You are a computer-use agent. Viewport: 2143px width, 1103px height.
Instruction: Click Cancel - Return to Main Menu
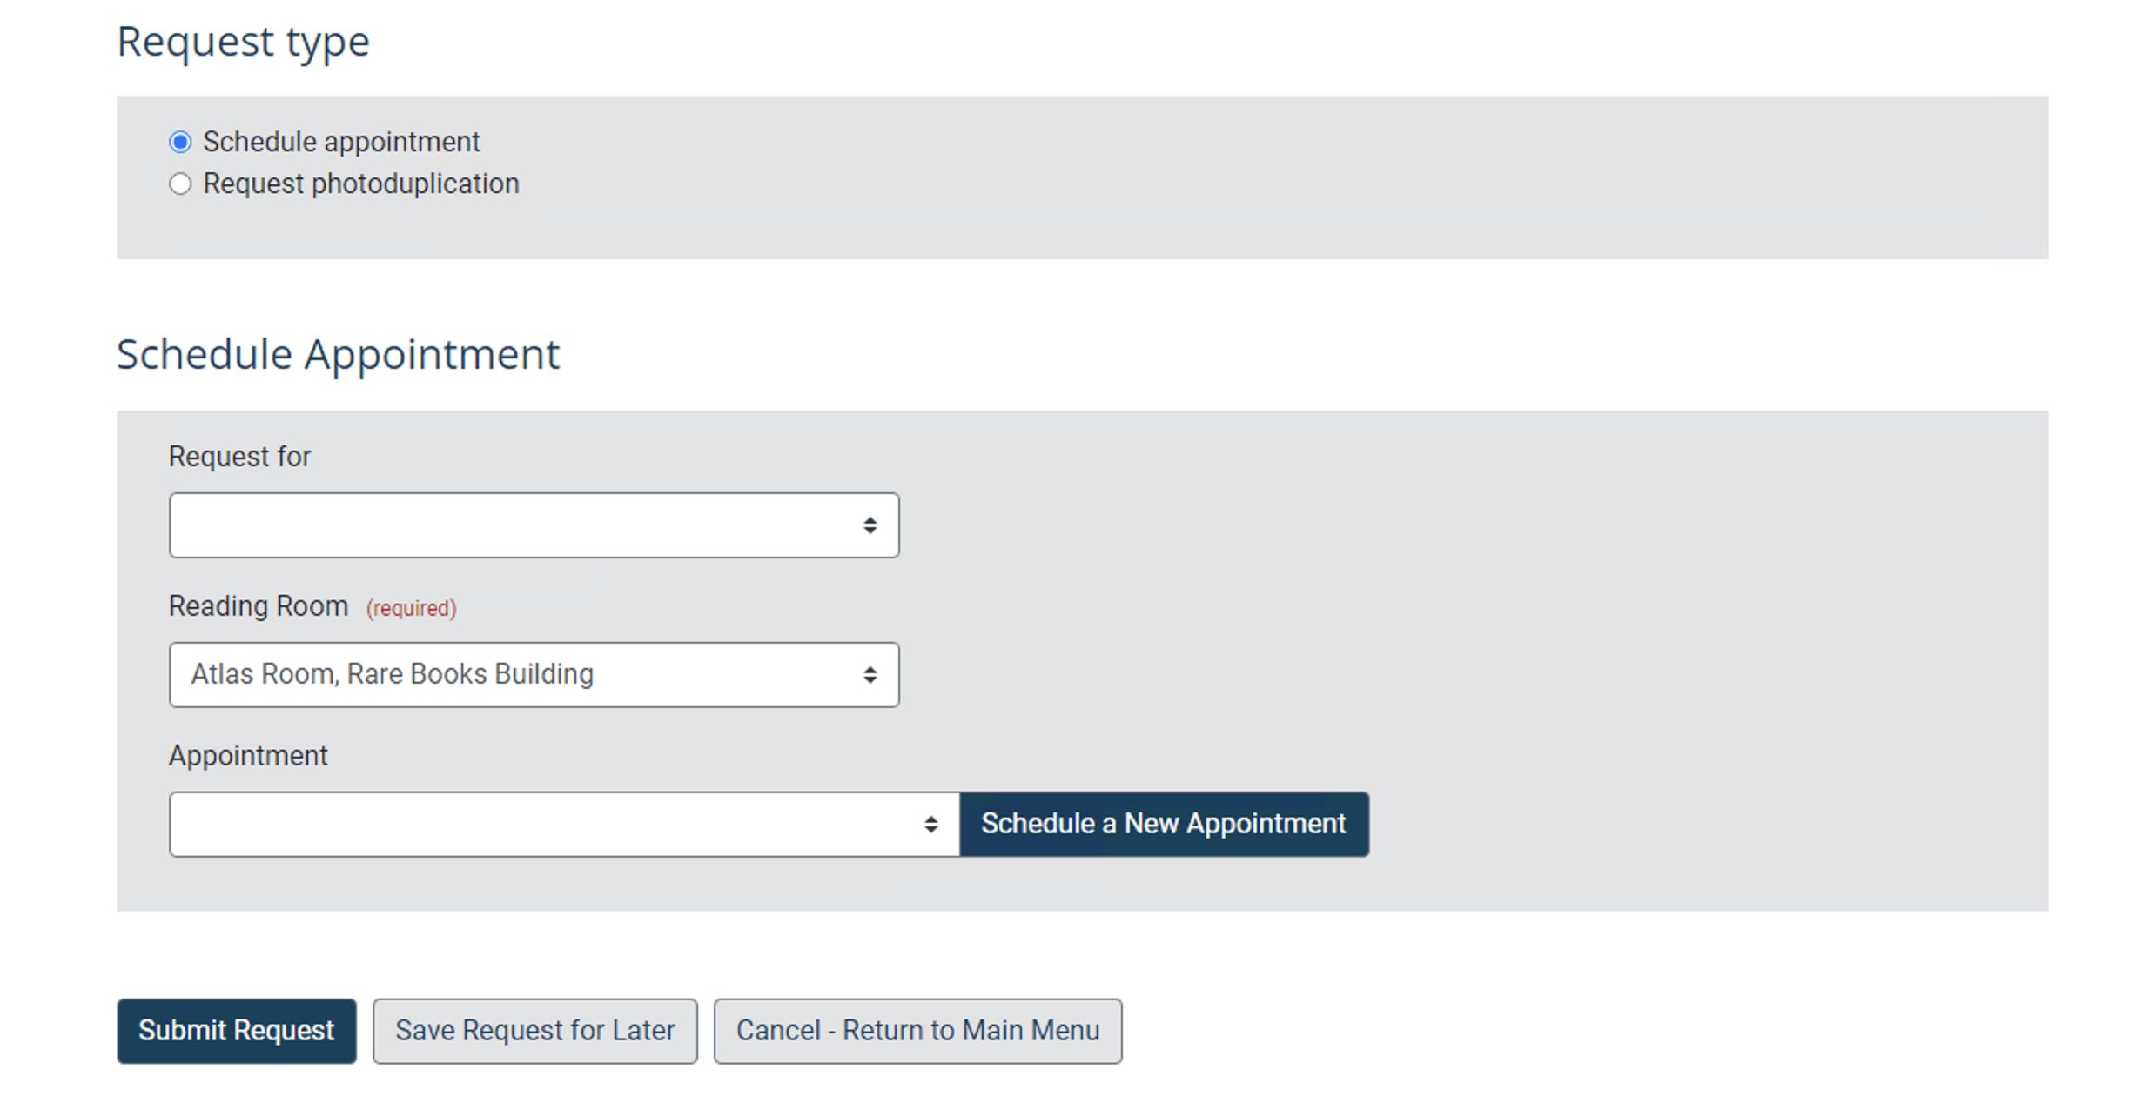pos(917,1031)
